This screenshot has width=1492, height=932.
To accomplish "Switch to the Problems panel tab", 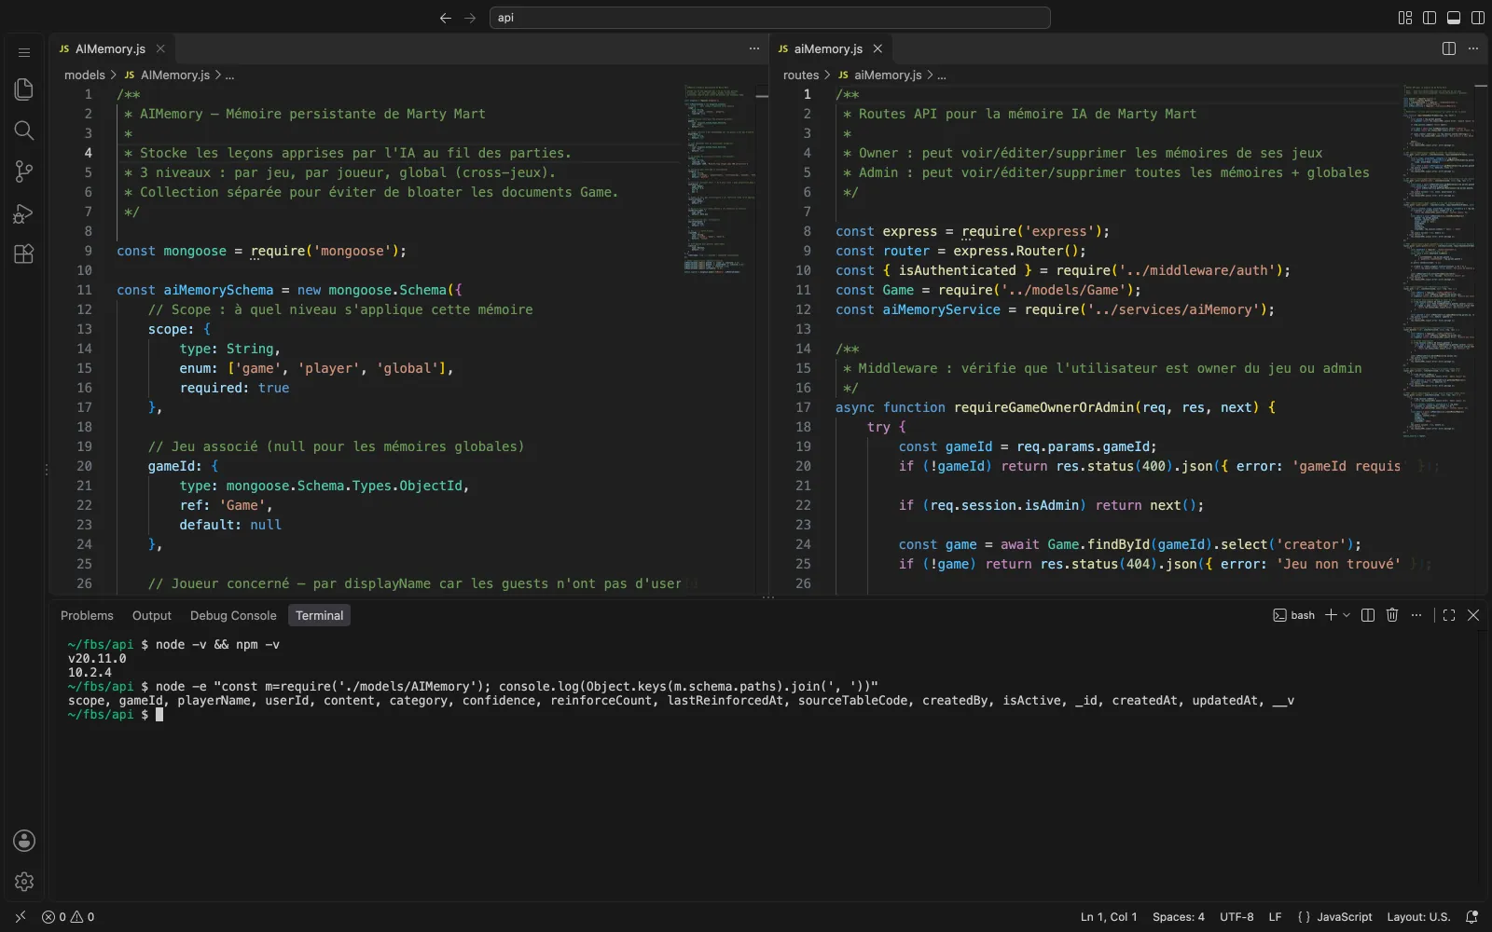I will point(87,615).
